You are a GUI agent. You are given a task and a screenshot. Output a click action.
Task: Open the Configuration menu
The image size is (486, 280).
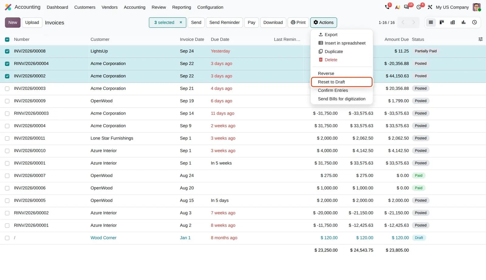(210, 7)
